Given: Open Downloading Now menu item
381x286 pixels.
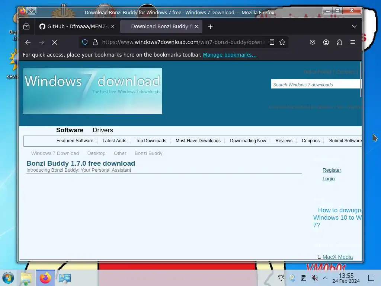Looking at the screenshot, I should 248,141.
